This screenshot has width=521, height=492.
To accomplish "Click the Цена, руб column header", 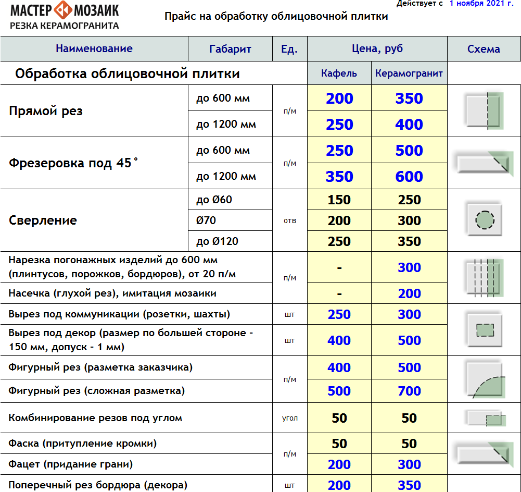I will point(377,49).
